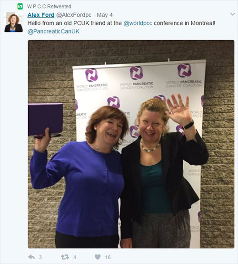Click the @AlexFordpc handle
The width and height of the screenshot is (238, 264).
[x=74, y=15]
